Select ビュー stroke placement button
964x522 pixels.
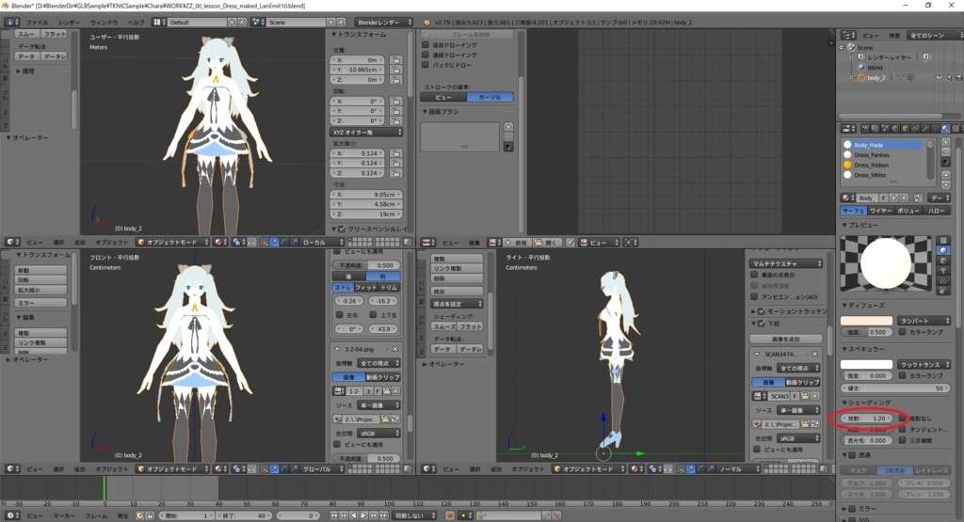pyautogui.click(x=444, y=97)
